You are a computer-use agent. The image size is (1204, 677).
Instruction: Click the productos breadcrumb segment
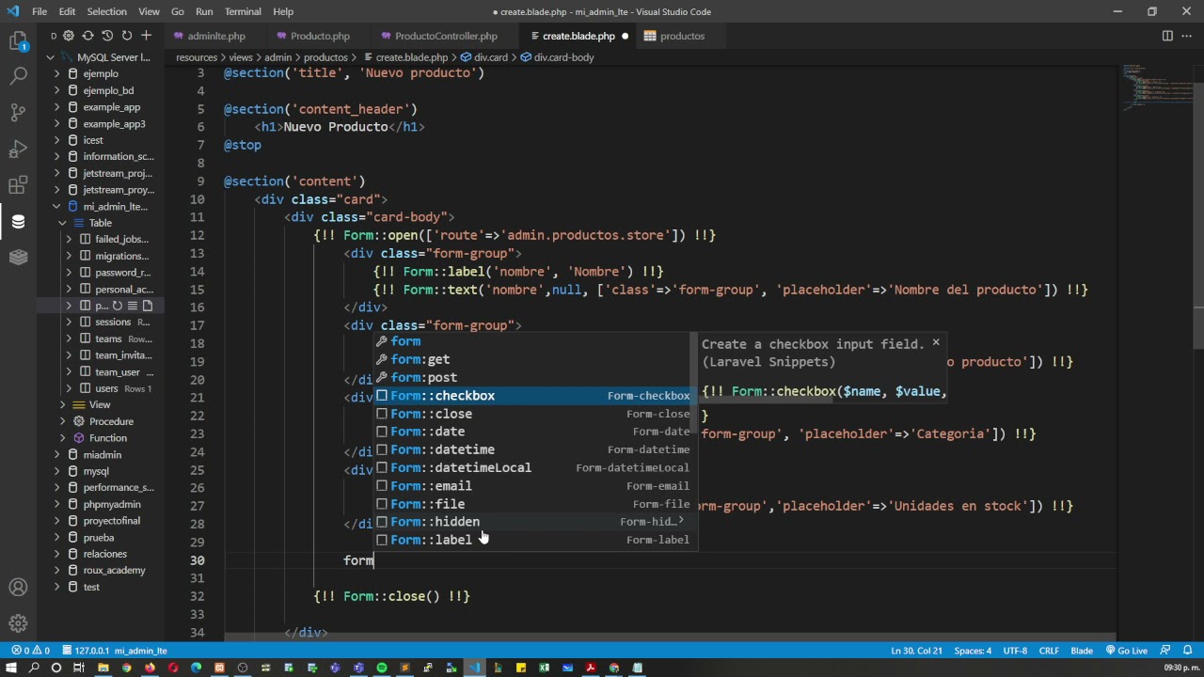pyautogui.click(x=325, y=57)
